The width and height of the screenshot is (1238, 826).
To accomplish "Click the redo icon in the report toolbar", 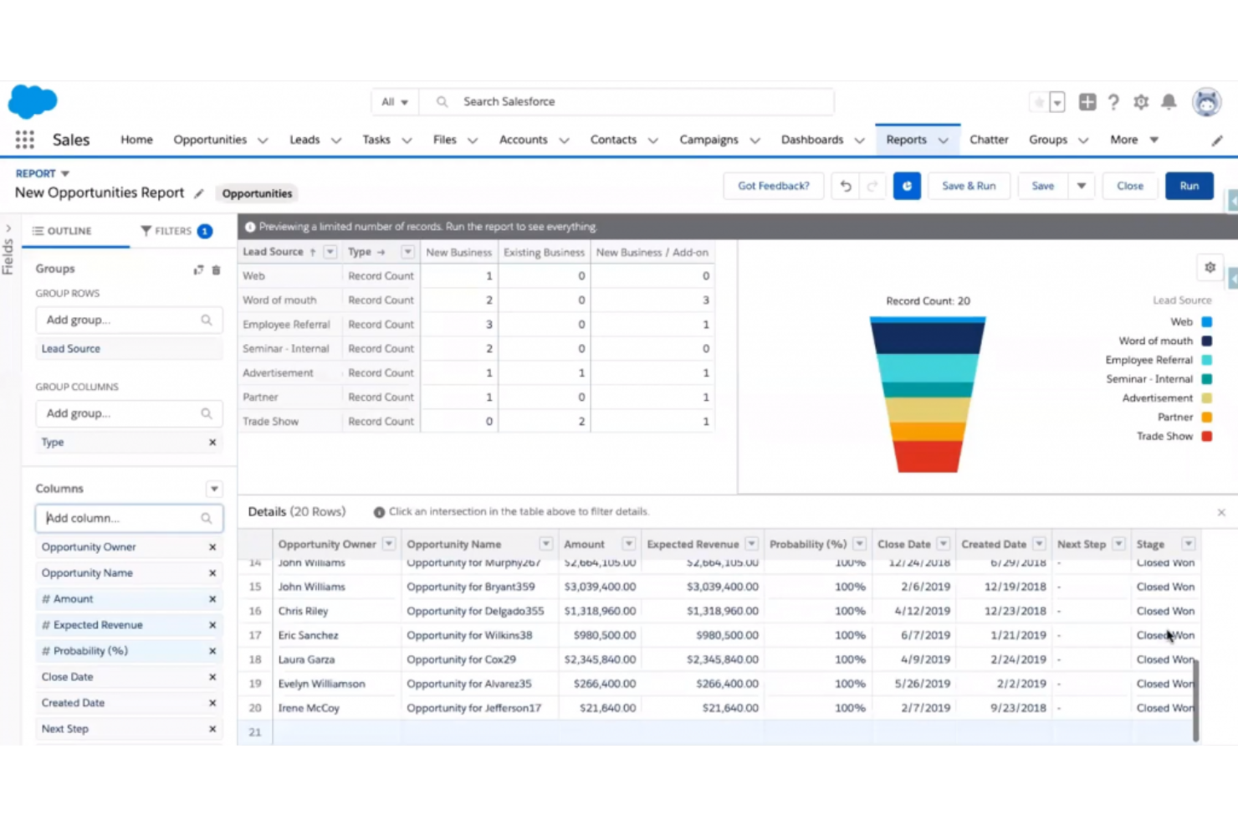I will 872,186.
